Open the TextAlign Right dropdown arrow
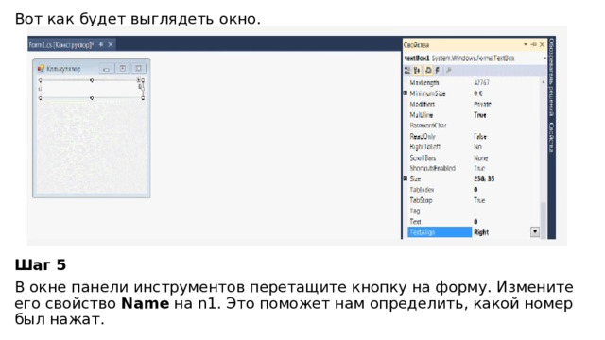Image resolution: width=605 pixels, height=340 pixels. click(x=535, y=232)
